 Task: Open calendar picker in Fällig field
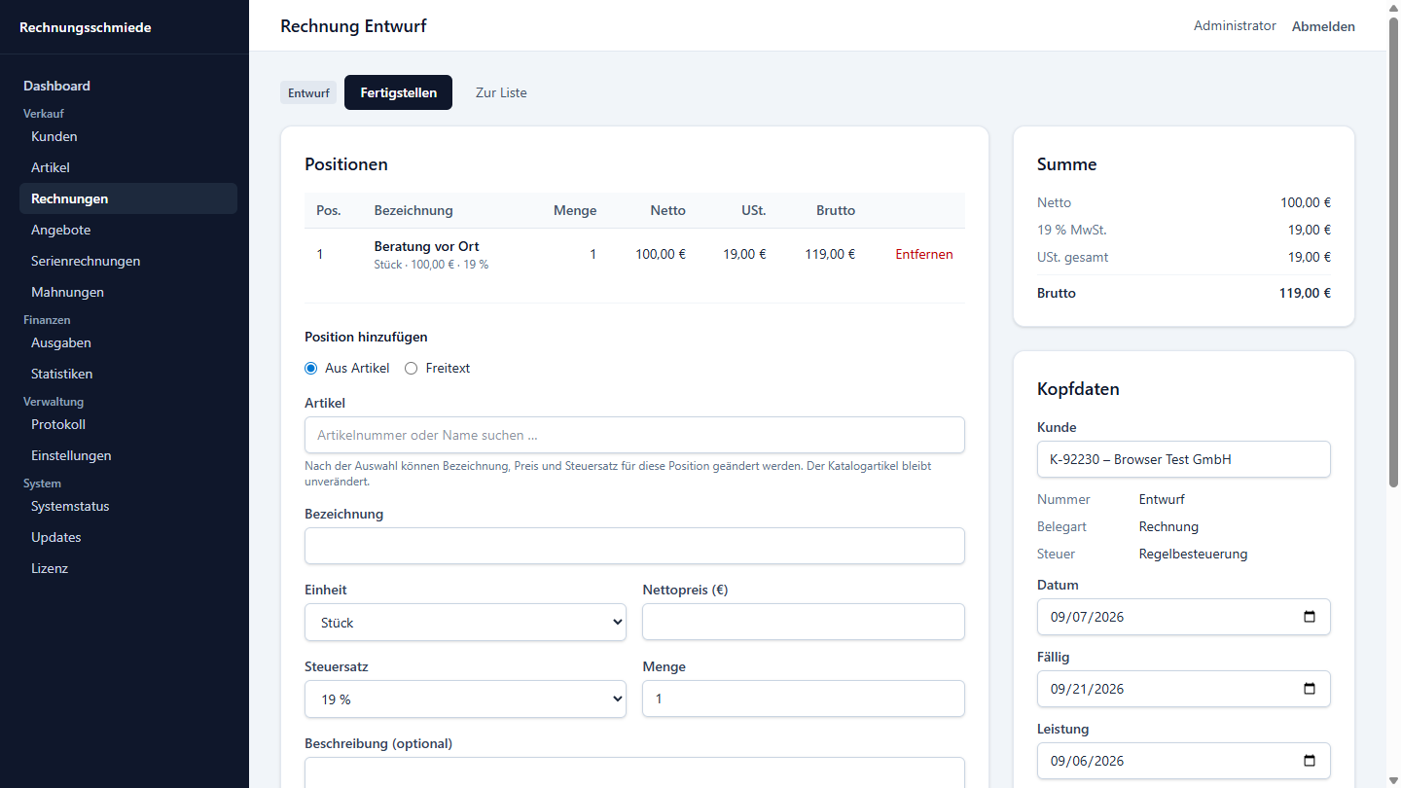[x=1310, y=689]
